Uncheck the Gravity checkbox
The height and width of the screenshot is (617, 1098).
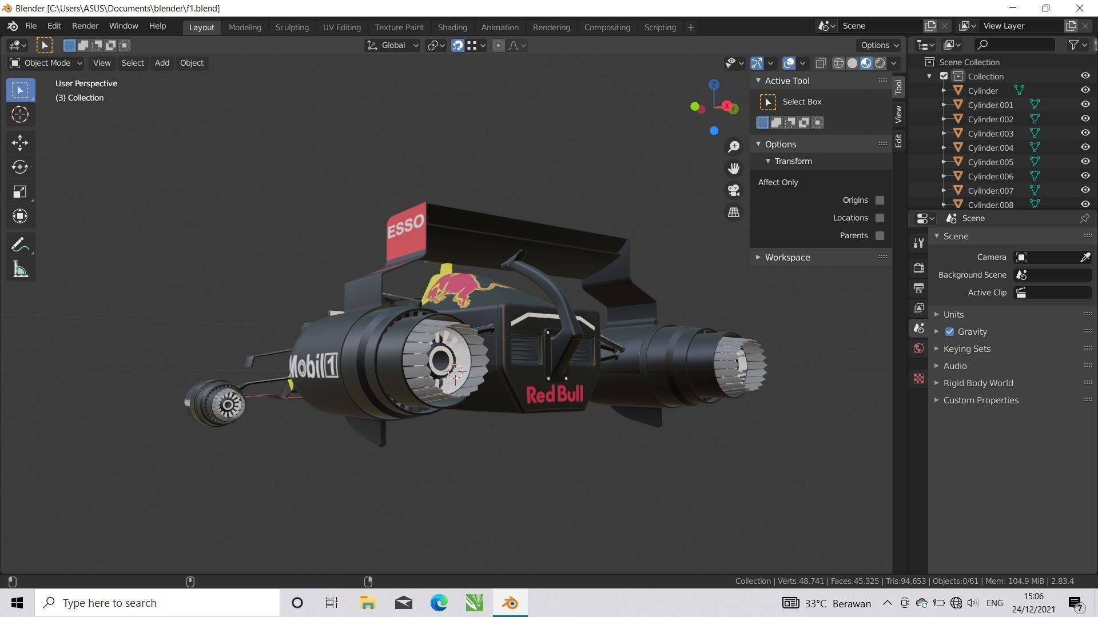[949, 332]
